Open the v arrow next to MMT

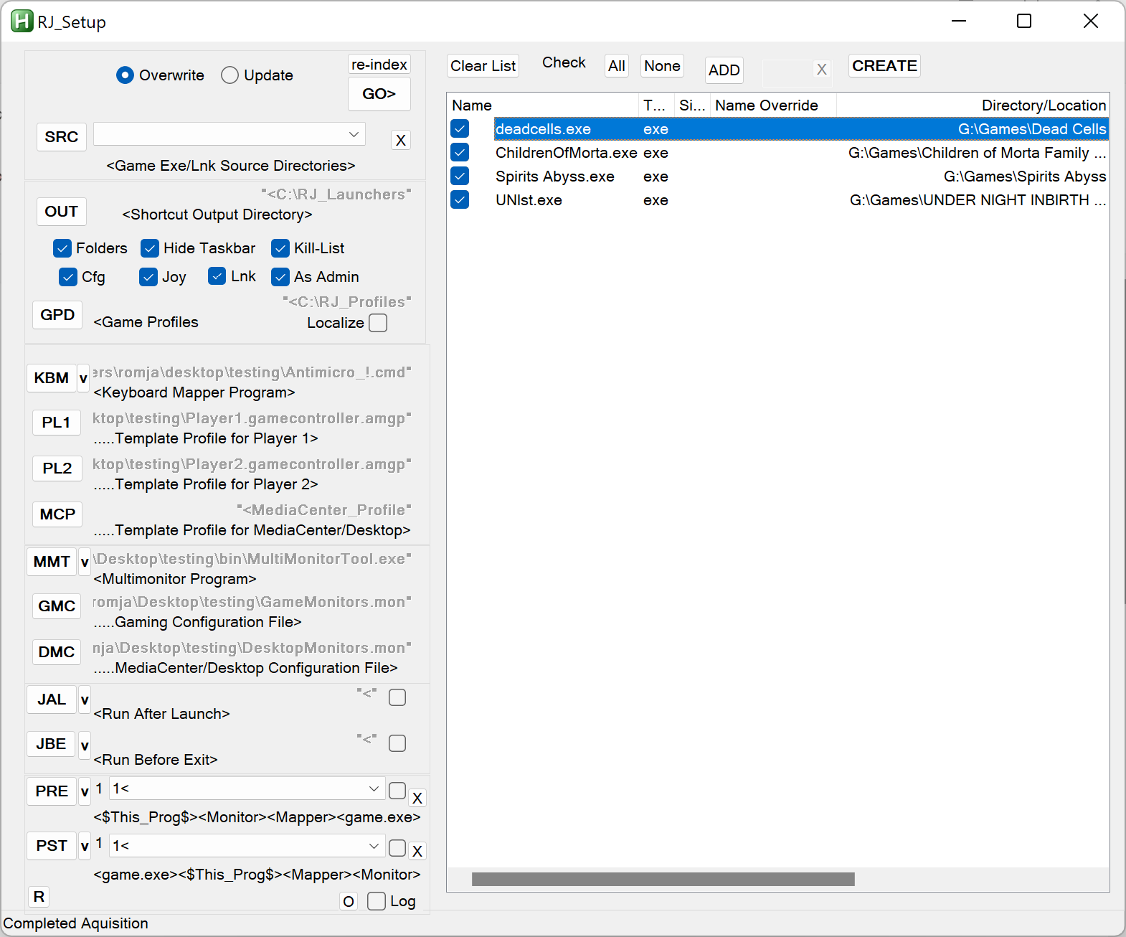85,562
